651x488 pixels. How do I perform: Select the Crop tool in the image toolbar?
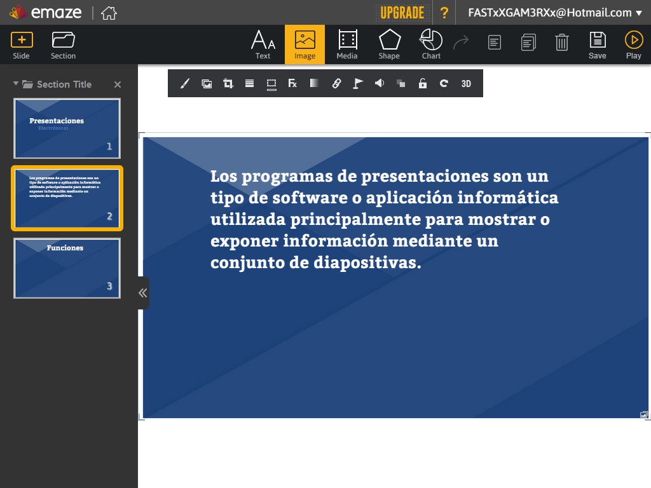tap(227, 83)
